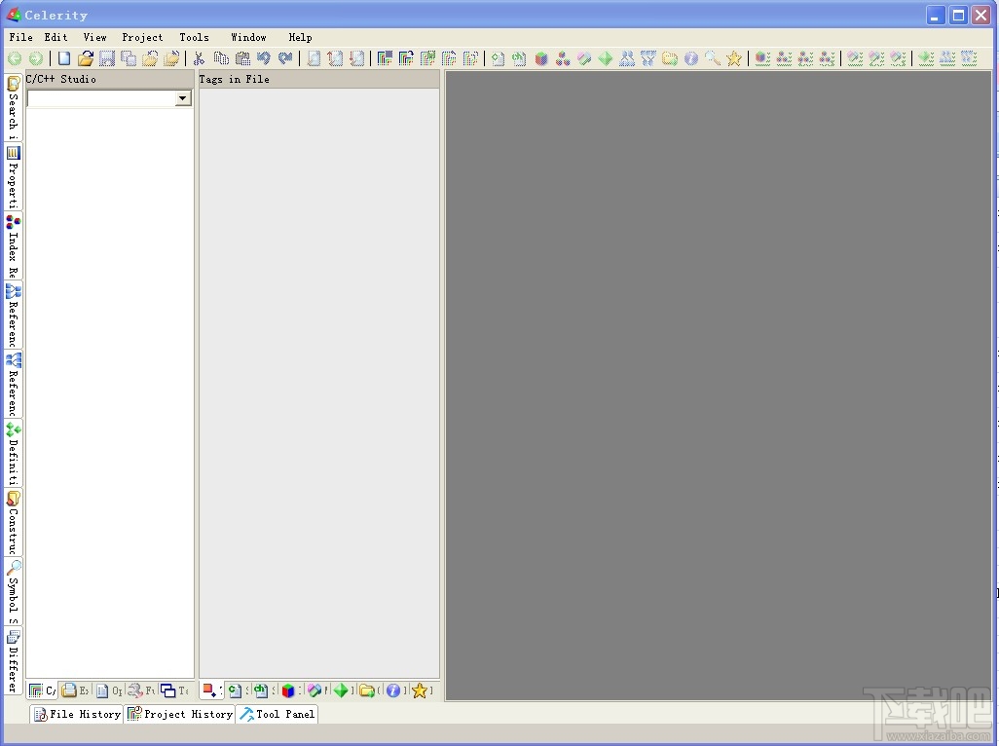Select the yellow folder tab under Tags panel
Viewport: 999px width, 746px height.
(x=370, y=690)
